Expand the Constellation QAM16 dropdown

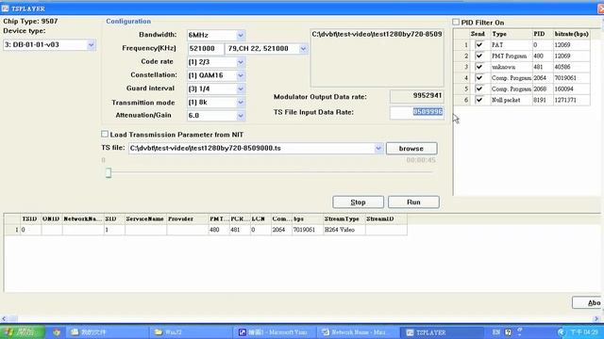click(x=241, y=75)
